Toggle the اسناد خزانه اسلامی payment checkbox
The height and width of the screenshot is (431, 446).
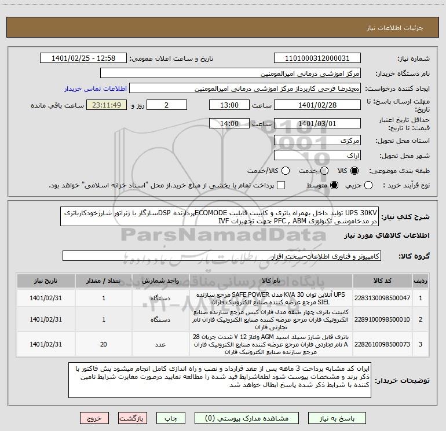(x=281, y=185)
